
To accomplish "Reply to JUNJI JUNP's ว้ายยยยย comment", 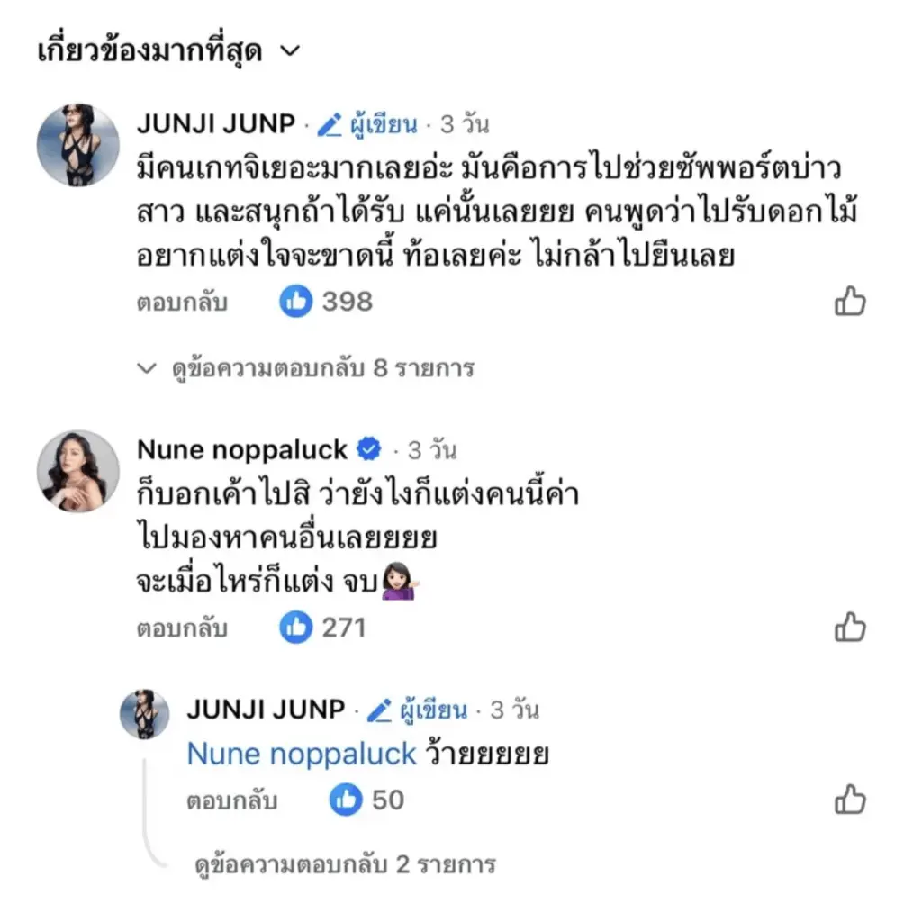I will [x=232, y=800].
